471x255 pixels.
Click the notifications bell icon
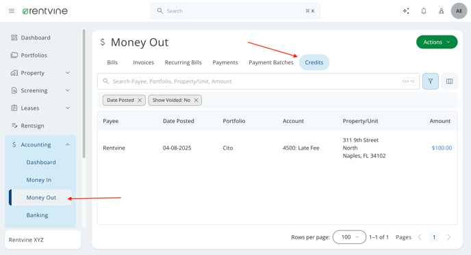tap(424, 11)
